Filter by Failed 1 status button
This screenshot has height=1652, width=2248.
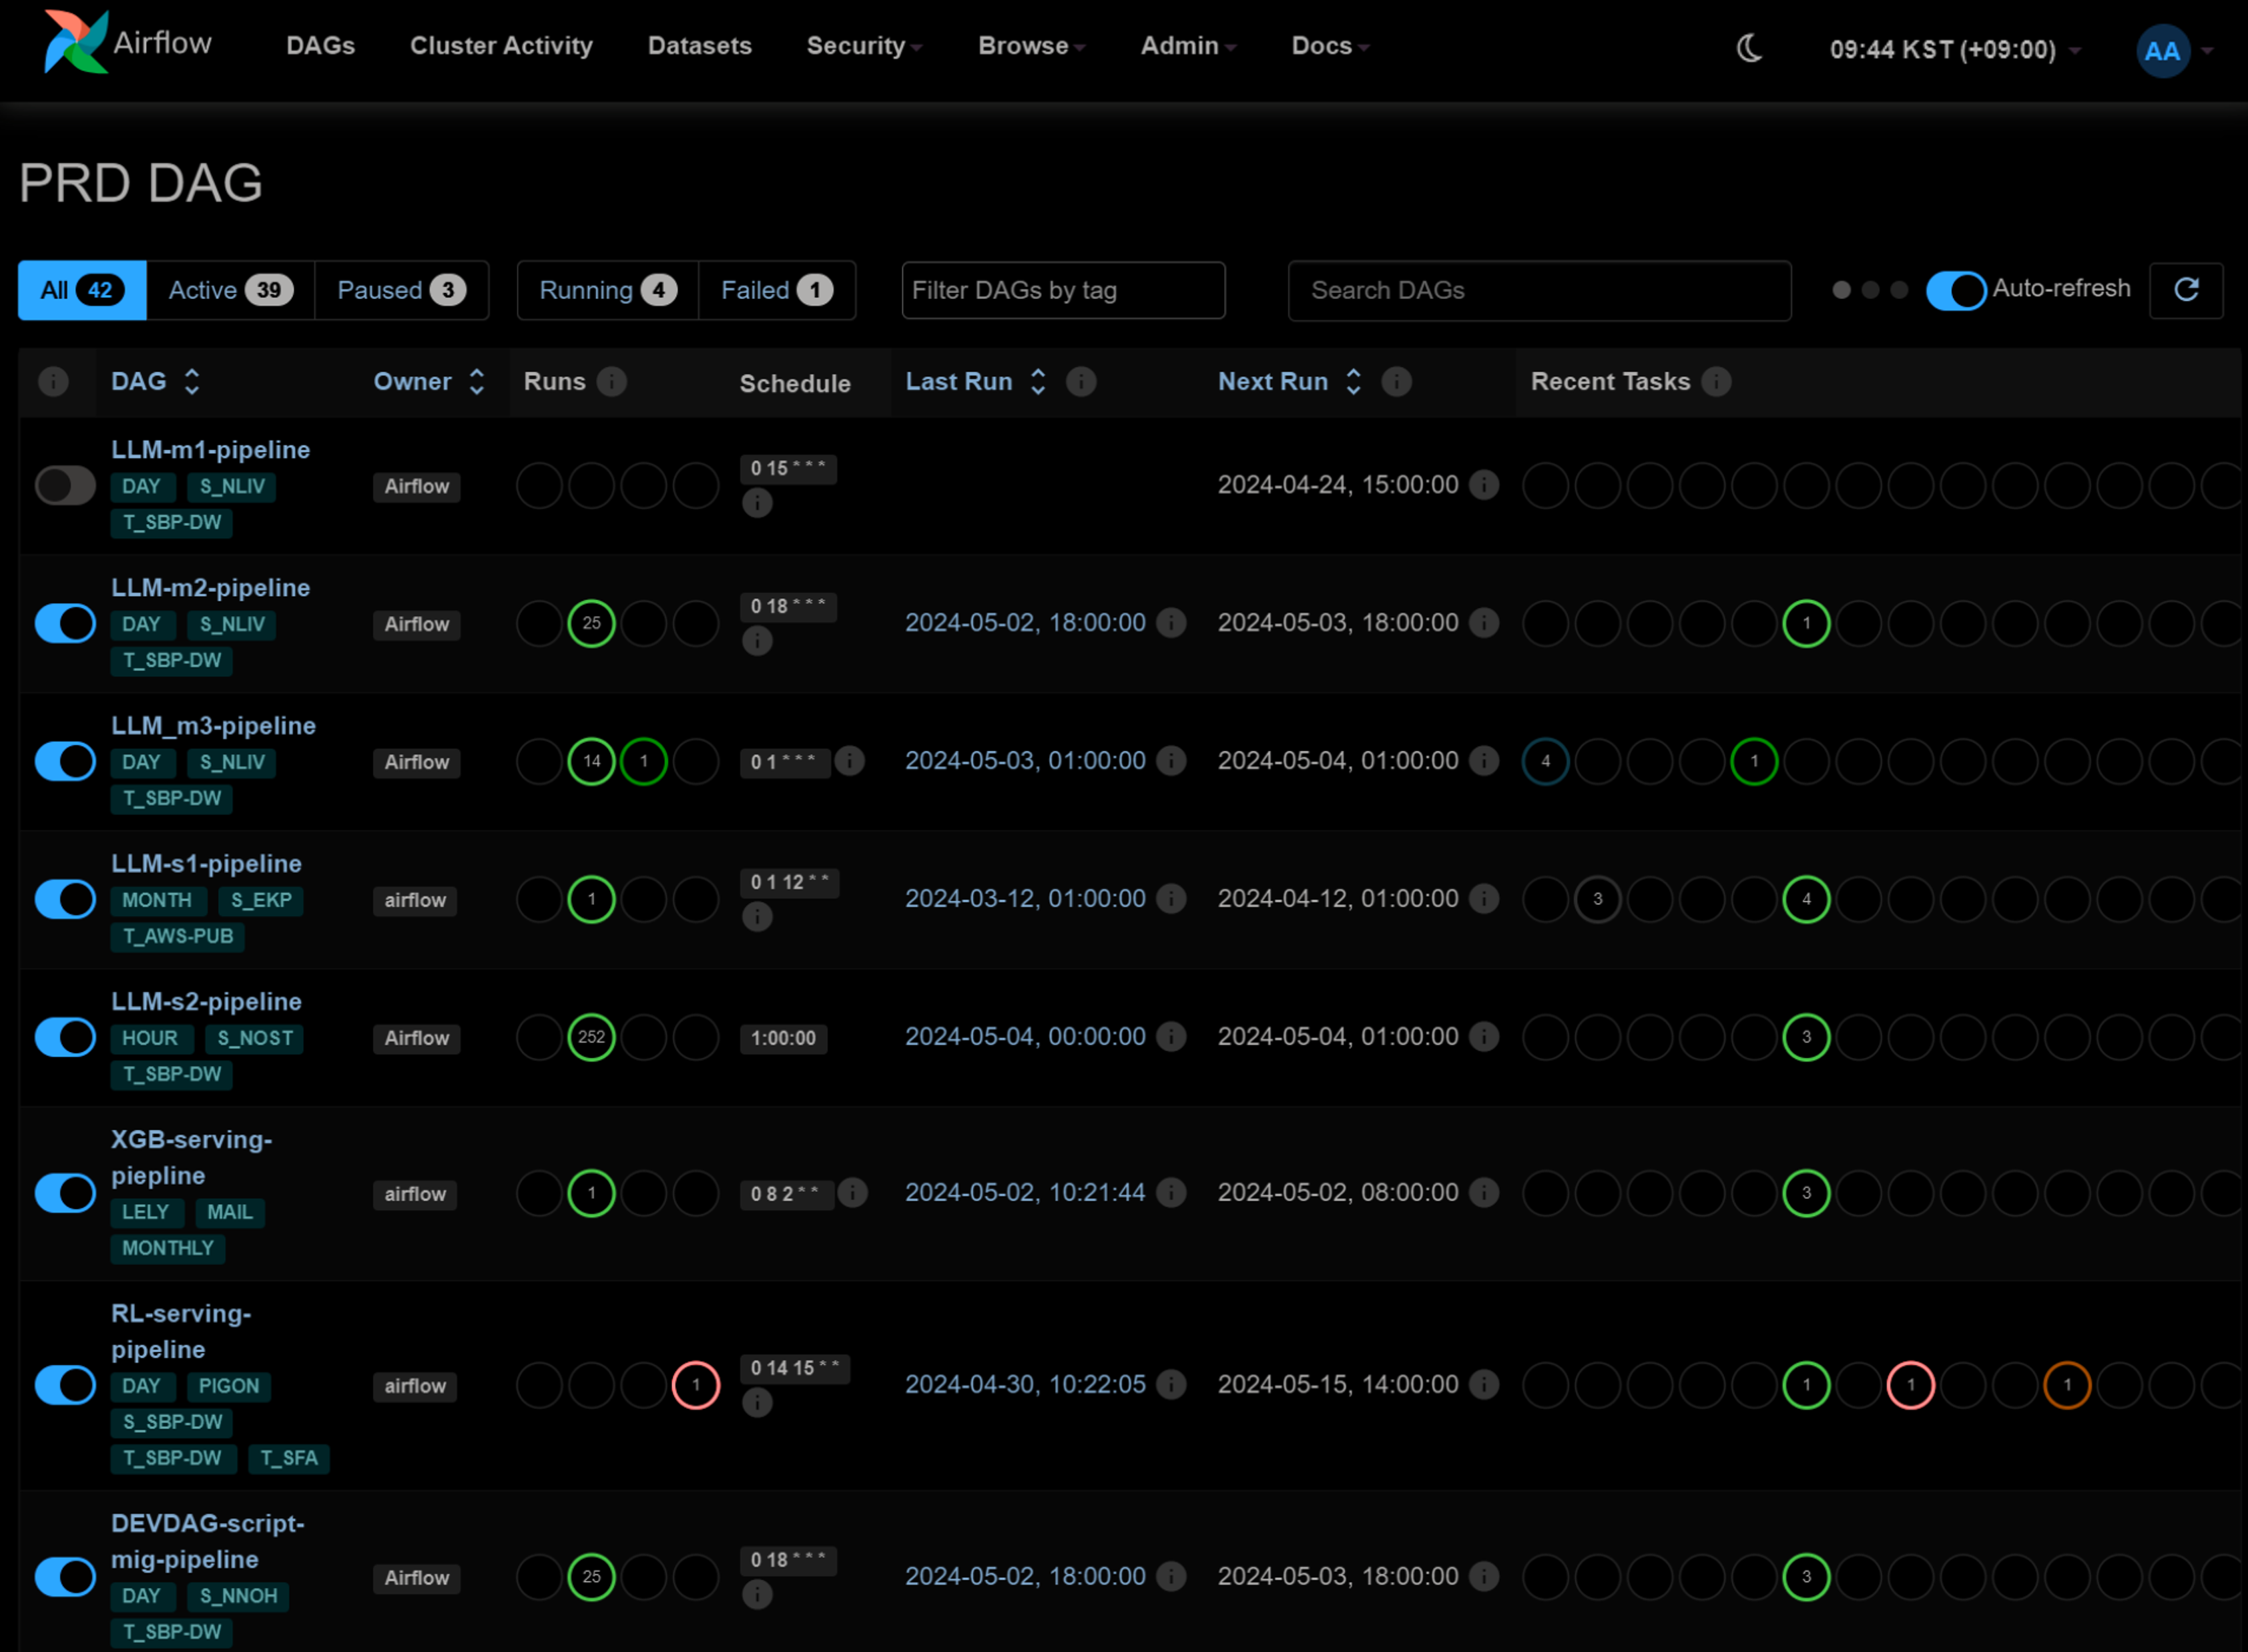(776, 290)
